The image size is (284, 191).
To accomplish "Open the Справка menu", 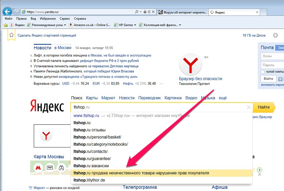I will [x=80, y=19].
